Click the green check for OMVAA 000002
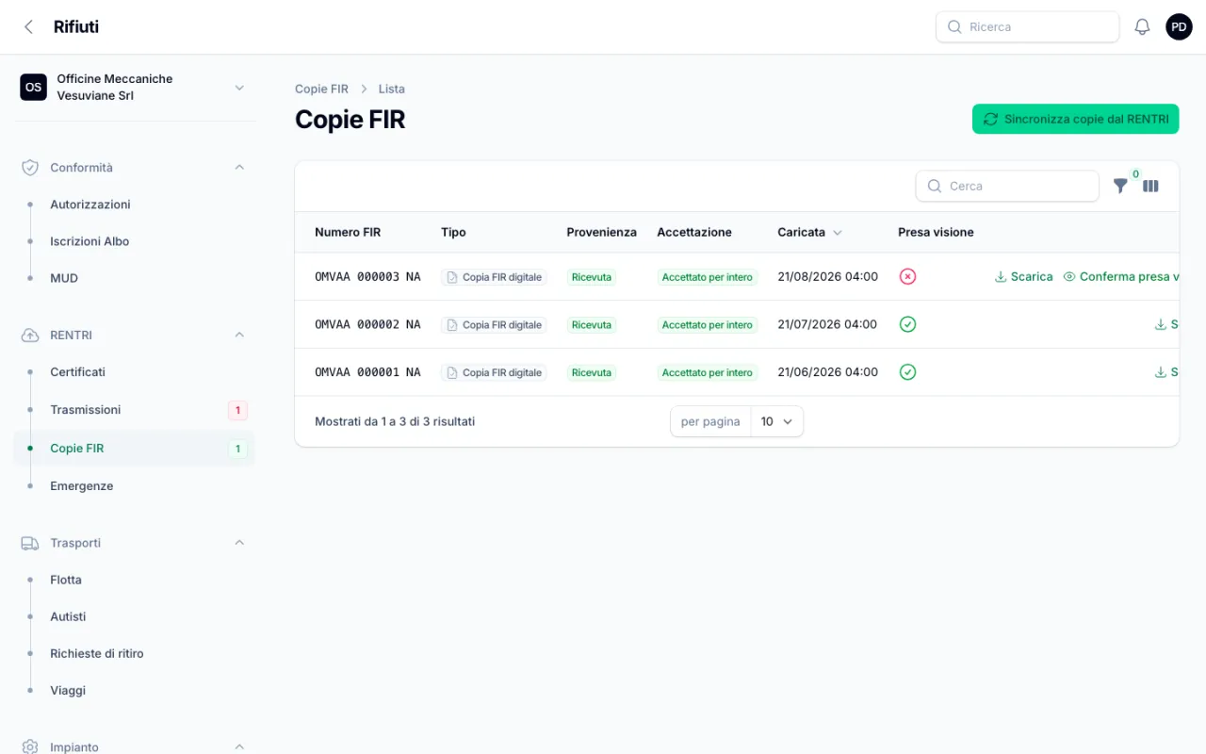This screenshot has width=1206, height=754. coord(907,324)
